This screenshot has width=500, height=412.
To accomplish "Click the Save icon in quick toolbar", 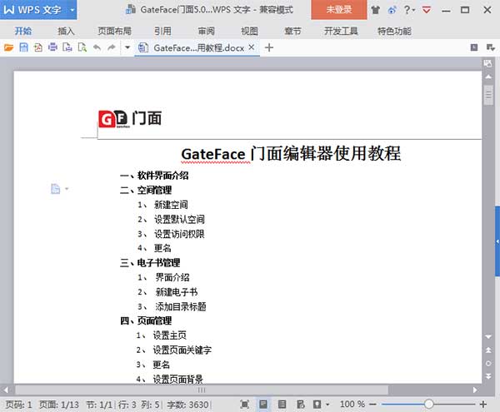I will (23, 47).
